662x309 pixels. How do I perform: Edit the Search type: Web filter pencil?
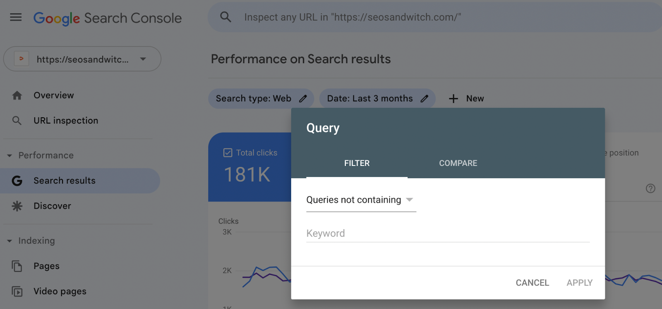coord(303,98)
